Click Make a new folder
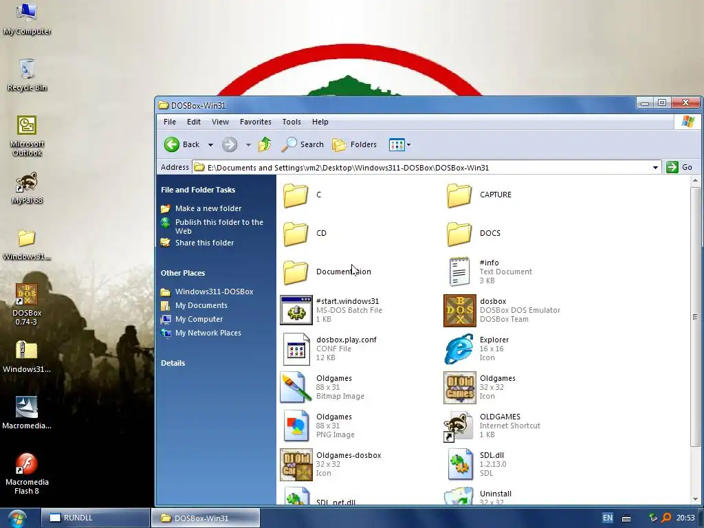704x528 pixels. pyautogui.click(x=208, y=208)
